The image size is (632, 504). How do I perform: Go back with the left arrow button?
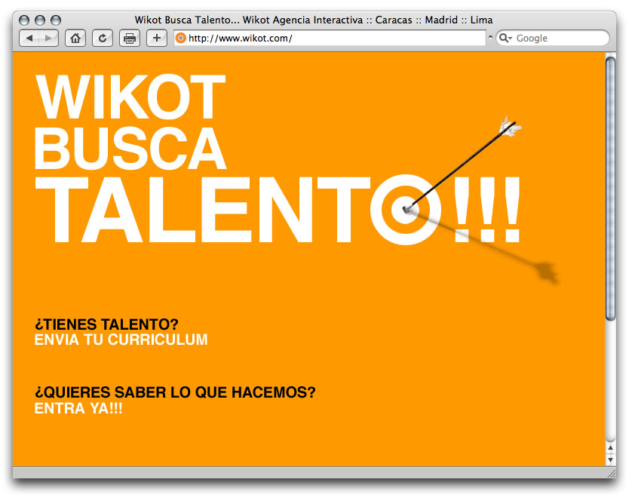pos(29,38)
